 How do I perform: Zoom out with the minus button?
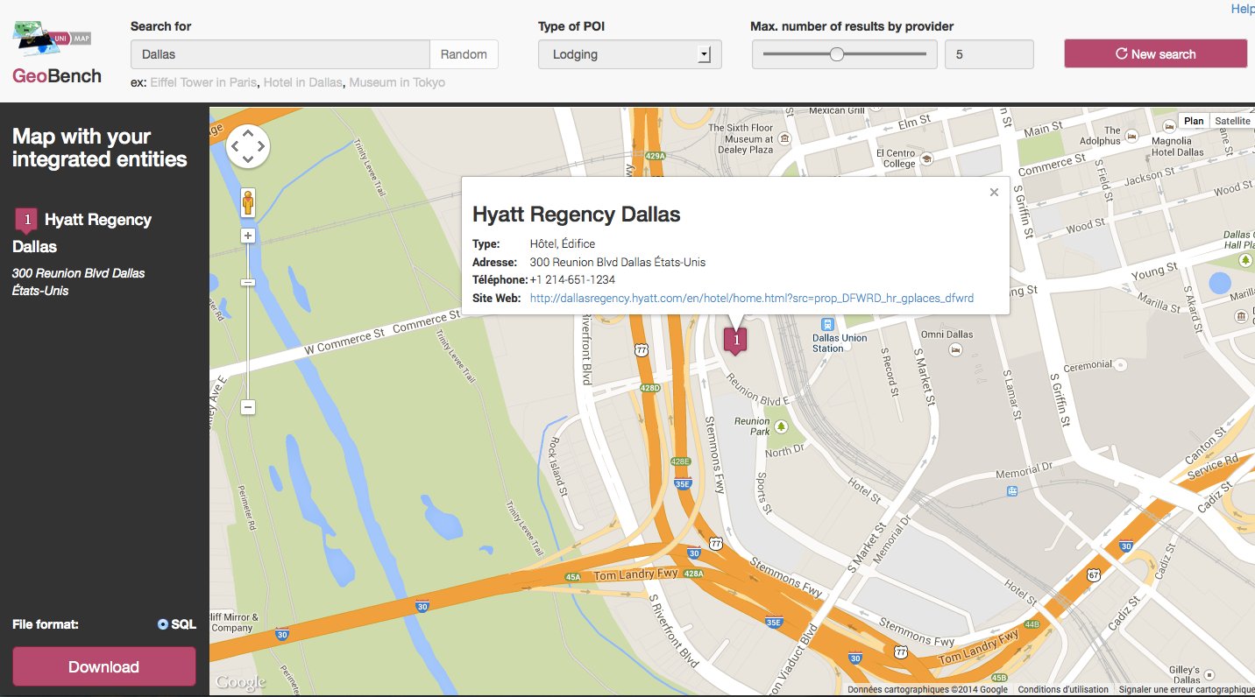[248, 407]
